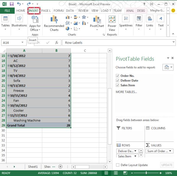Switch to the HOME tab
This screenshot has width=177, height=176.
click(21, 11)
